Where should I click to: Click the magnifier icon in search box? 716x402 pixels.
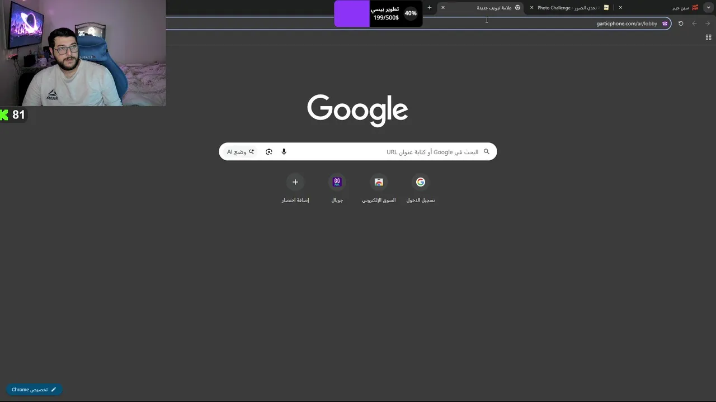[x=486, y=152]
